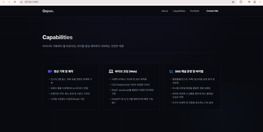Go to the Portfolio nav link
Screen dimensions: 263x132
pos(195,11)
